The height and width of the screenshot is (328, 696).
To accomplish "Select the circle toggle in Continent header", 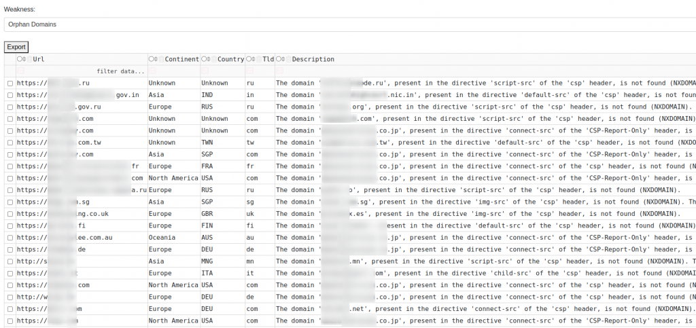I will pyautogui.click(x=152, y=59).
